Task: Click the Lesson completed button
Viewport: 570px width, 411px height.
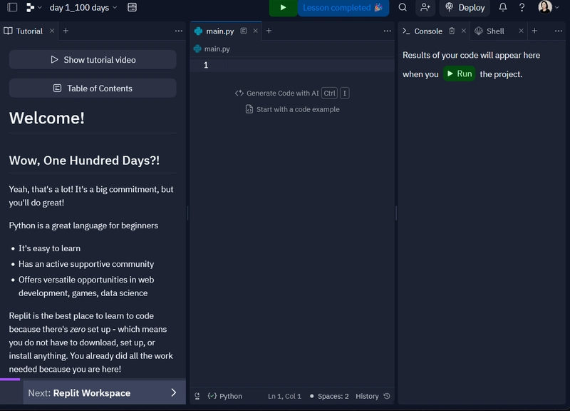Action: [x=343, y=8]
